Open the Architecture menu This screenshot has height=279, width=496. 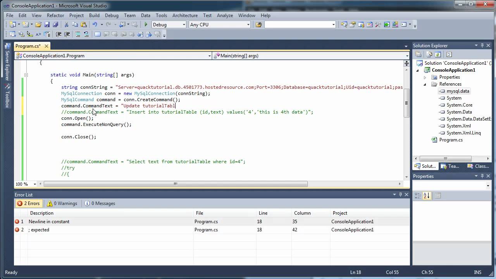(185, 15)
